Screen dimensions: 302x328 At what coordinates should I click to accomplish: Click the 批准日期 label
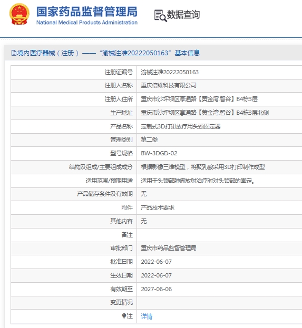click(x=121, y=262)
